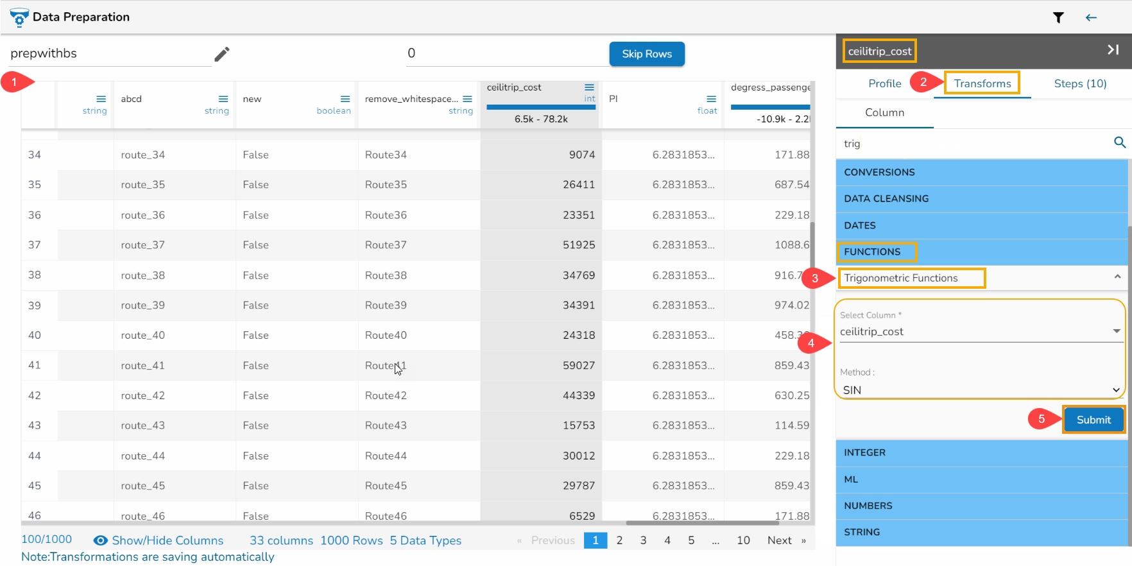The image size is (1132, 566).
Task: Go to the Next page
Action: (779, 540)
